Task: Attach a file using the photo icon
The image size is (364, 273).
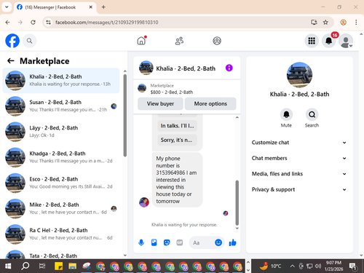Action: [154, 242]
